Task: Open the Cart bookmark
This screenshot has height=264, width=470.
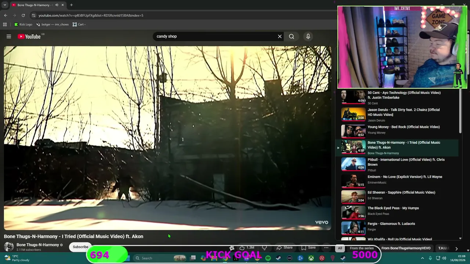Action: [79, 25]
